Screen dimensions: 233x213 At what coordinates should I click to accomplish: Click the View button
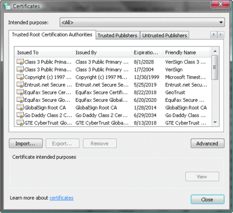click(x=202, y=176)
